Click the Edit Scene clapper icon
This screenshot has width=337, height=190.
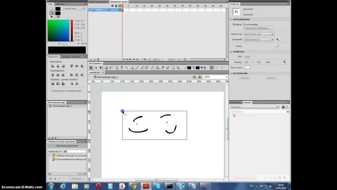(x=194, y=77)
